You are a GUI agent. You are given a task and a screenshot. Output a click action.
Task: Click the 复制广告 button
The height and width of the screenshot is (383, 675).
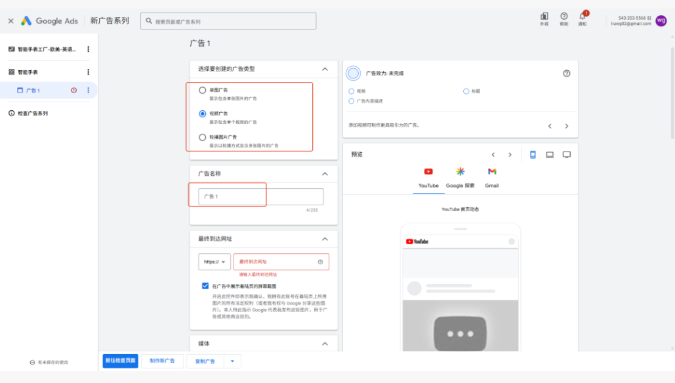[205, 361]
